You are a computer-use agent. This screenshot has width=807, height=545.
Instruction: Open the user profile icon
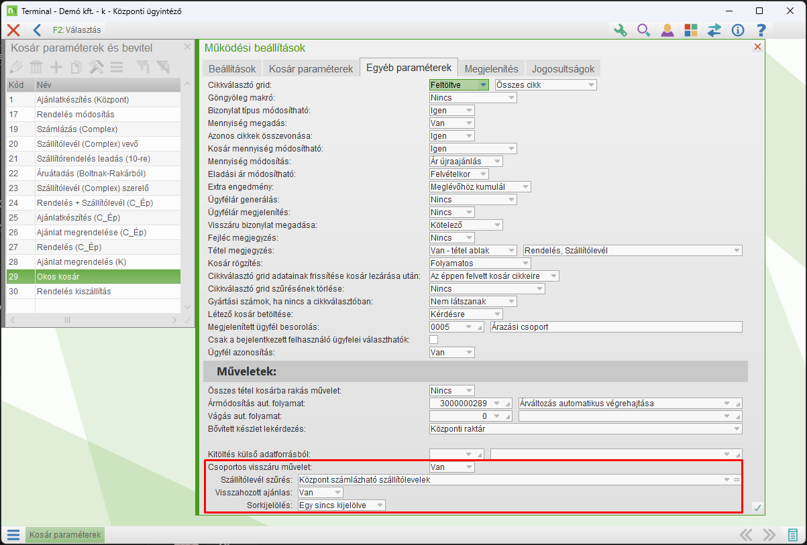pos(667,29)
